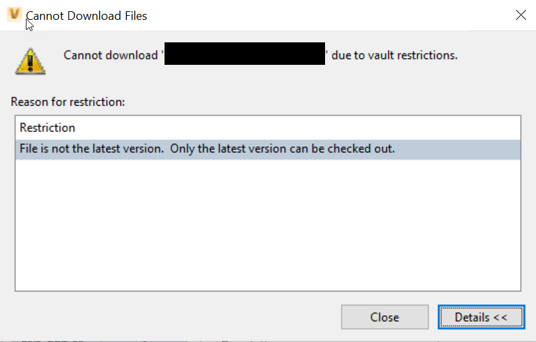
Task: Click the blank space right of Restriction header
Action: (299, 128)
